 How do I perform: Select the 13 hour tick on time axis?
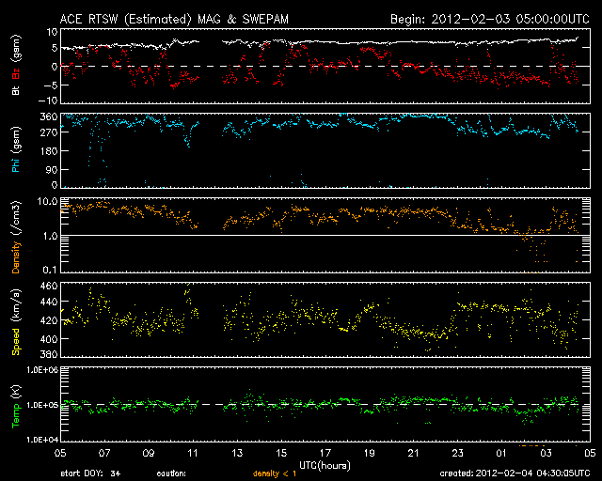tap(237, 454)
